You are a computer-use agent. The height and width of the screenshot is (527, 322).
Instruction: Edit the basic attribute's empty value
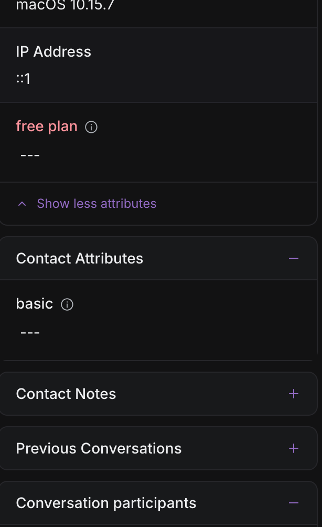(x=30, y=333)
